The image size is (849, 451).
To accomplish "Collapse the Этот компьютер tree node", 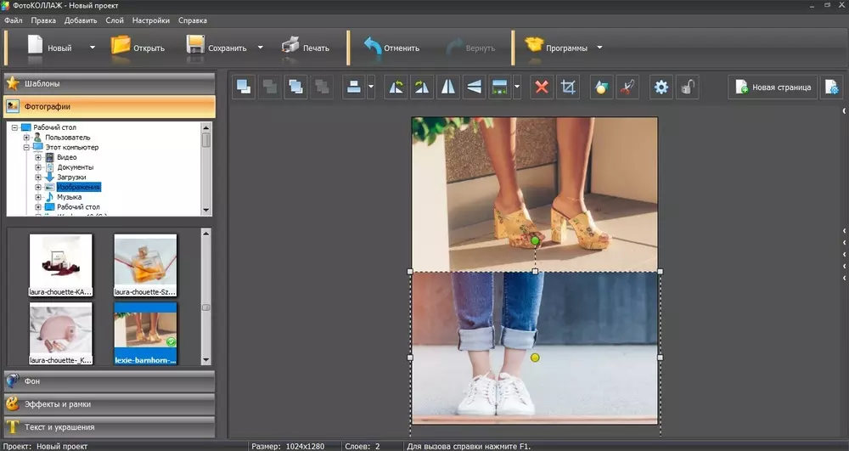I will click(x=26, y=147).
